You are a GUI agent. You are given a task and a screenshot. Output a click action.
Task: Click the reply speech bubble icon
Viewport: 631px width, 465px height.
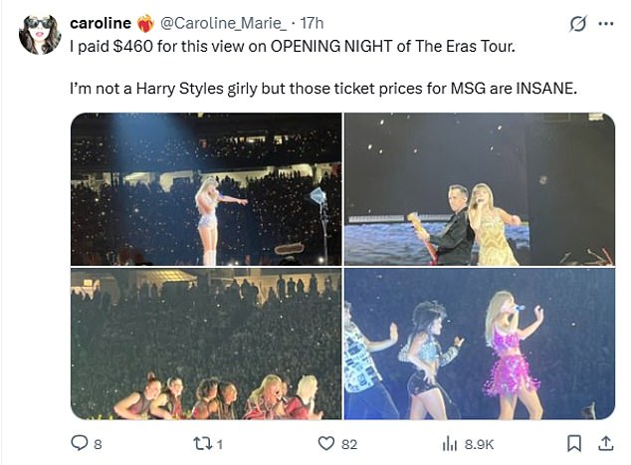pos(80,443)
